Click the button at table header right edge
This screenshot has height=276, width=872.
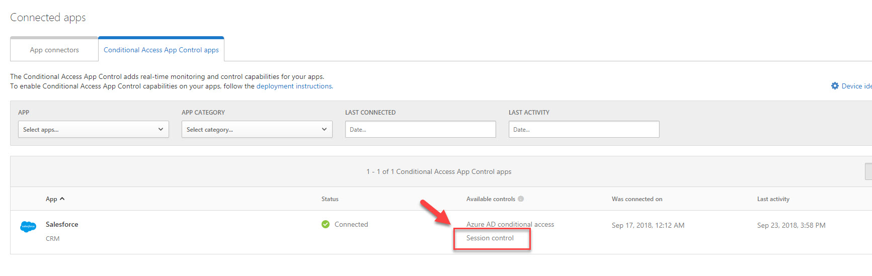pyautogui.click(x=868, y=171)
